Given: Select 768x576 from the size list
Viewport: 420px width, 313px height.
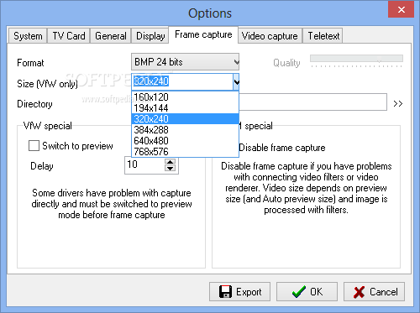Looking at the screenshot, I should coord(185,152).
